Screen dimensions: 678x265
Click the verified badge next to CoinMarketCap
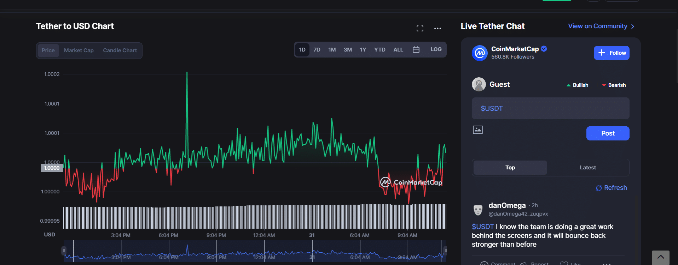pyautogui.click(x=544, y=49)
